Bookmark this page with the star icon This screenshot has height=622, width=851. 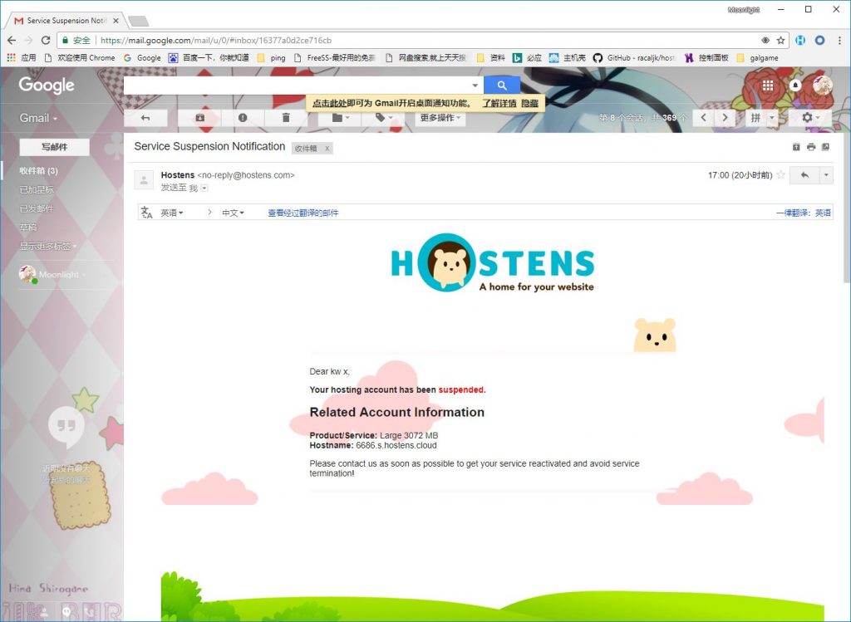click(x=780, y=40)
